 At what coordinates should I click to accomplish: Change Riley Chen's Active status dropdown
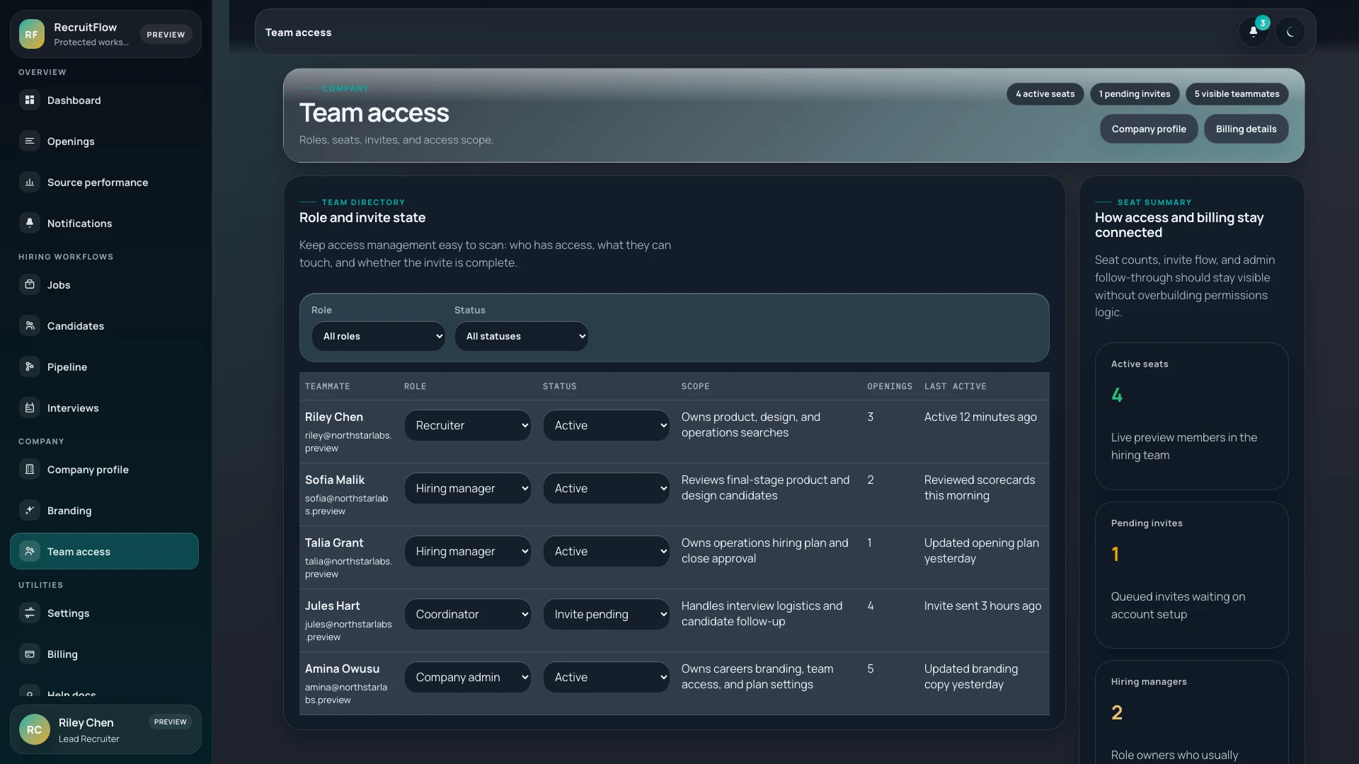(607, 426)
